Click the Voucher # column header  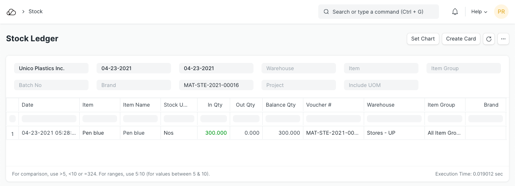click(319, 105)
